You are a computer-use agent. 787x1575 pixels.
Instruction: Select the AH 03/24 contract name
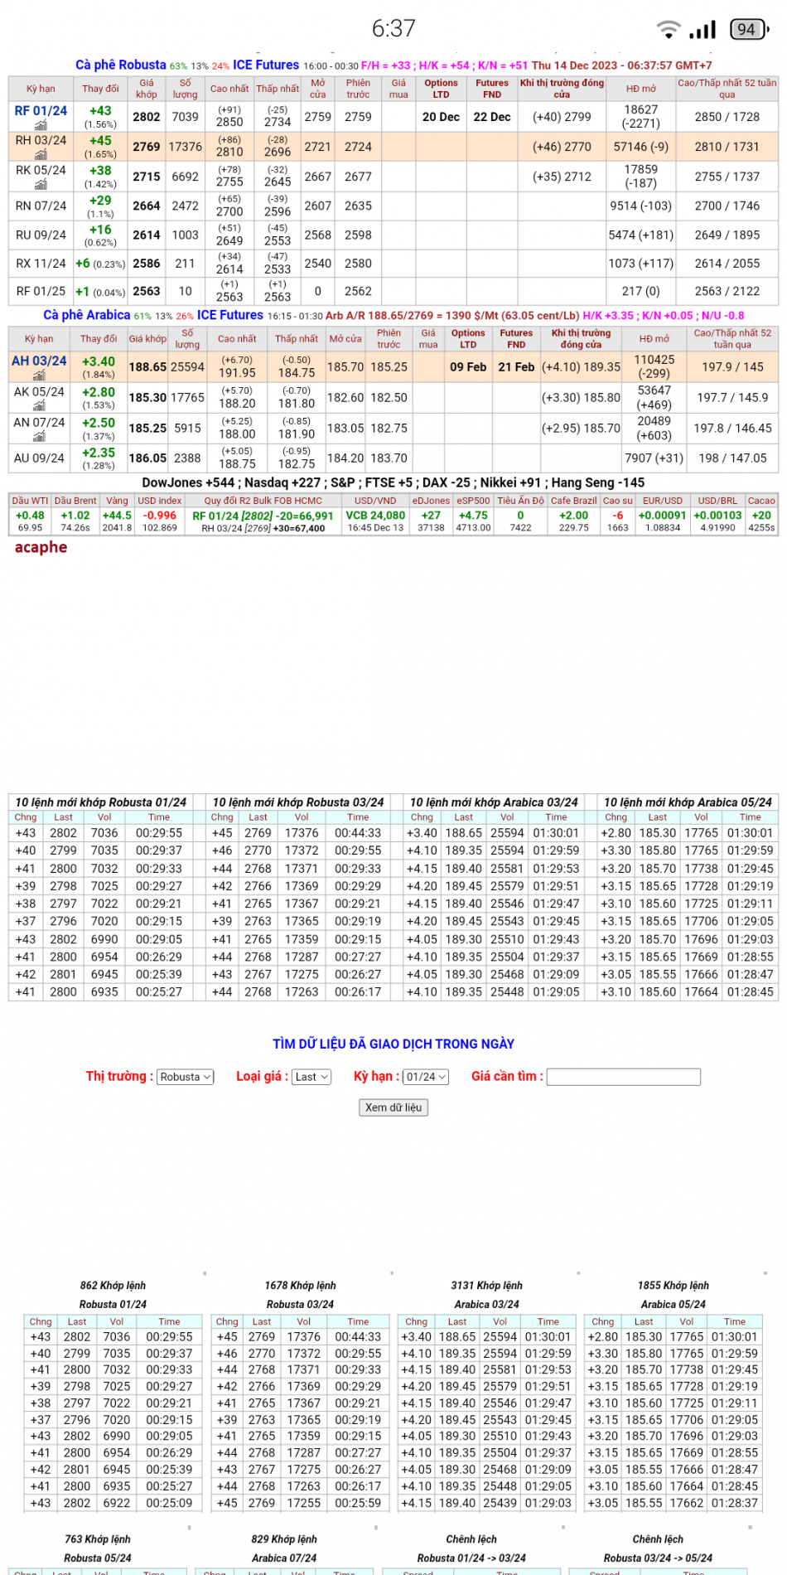point(39,361)
